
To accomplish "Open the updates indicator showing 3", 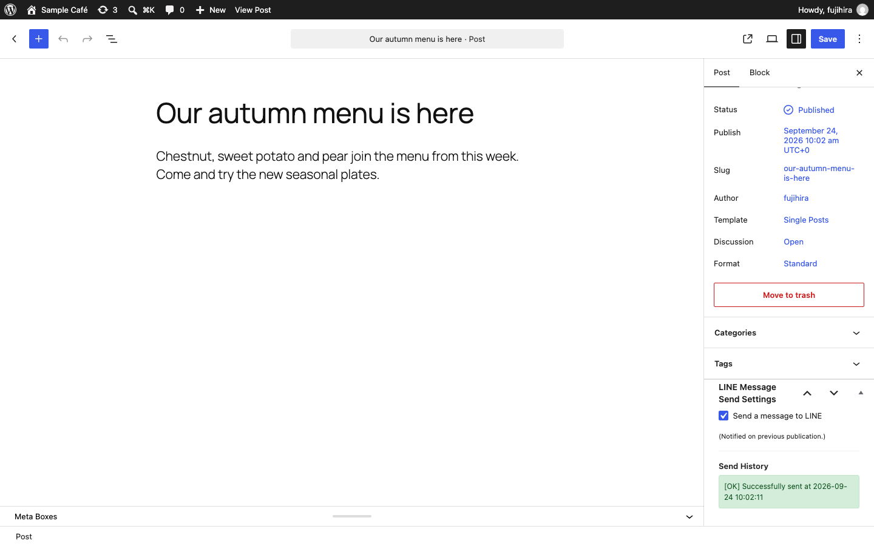I will (x=107, y=10).
